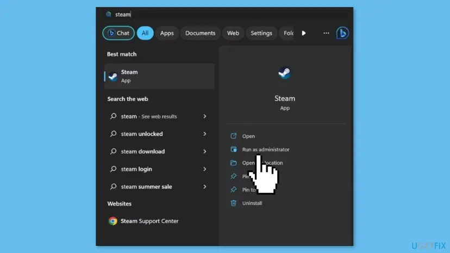This screenshot has height=253, width=450.
Task: Expand the chevron beside 'steam unlocked'
Action: point(205,134)
